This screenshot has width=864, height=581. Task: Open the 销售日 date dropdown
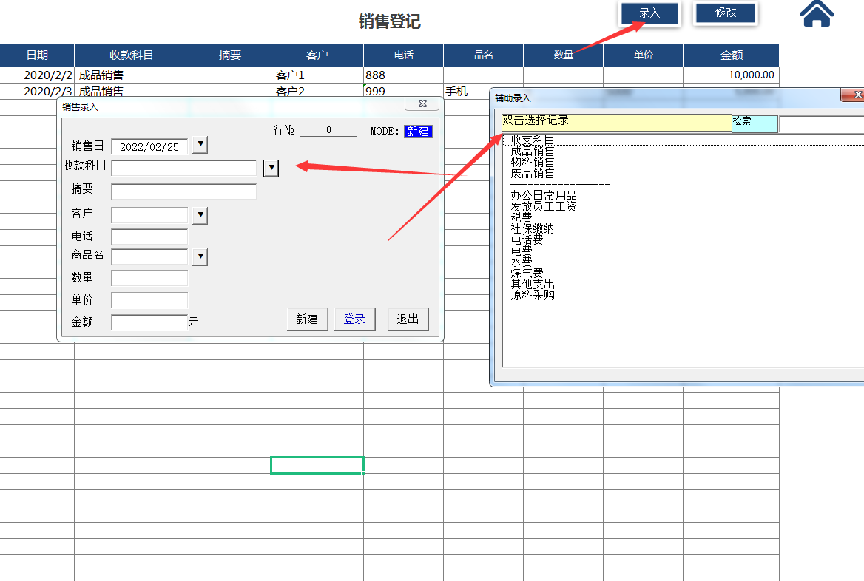200,145
